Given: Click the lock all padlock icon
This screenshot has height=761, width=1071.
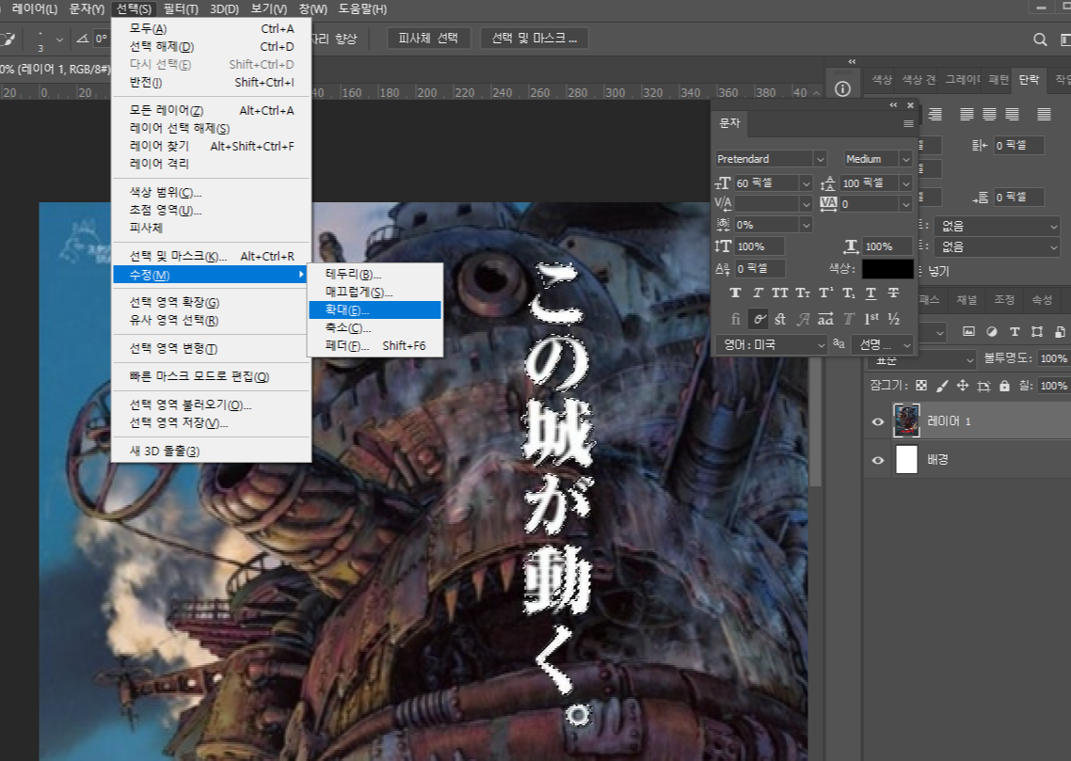Looking at the screenshot, I should [1004, 386].
